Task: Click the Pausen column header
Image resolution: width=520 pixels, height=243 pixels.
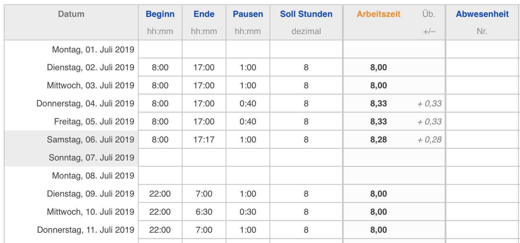Action: [x=248, y=14]
